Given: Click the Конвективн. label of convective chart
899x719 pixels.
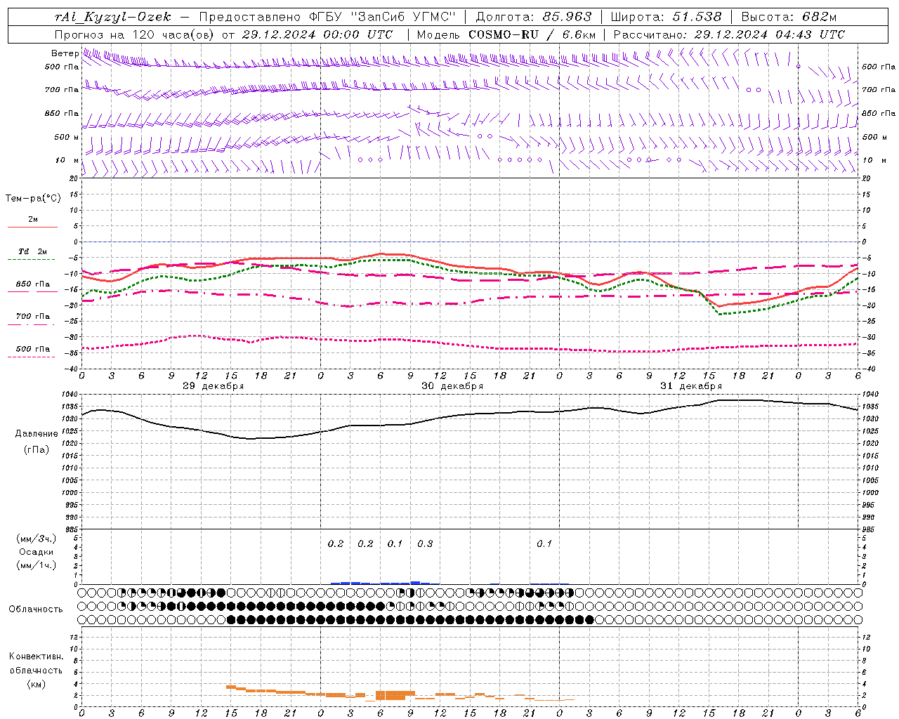Looking at the screenshot, I should (36, 657).
